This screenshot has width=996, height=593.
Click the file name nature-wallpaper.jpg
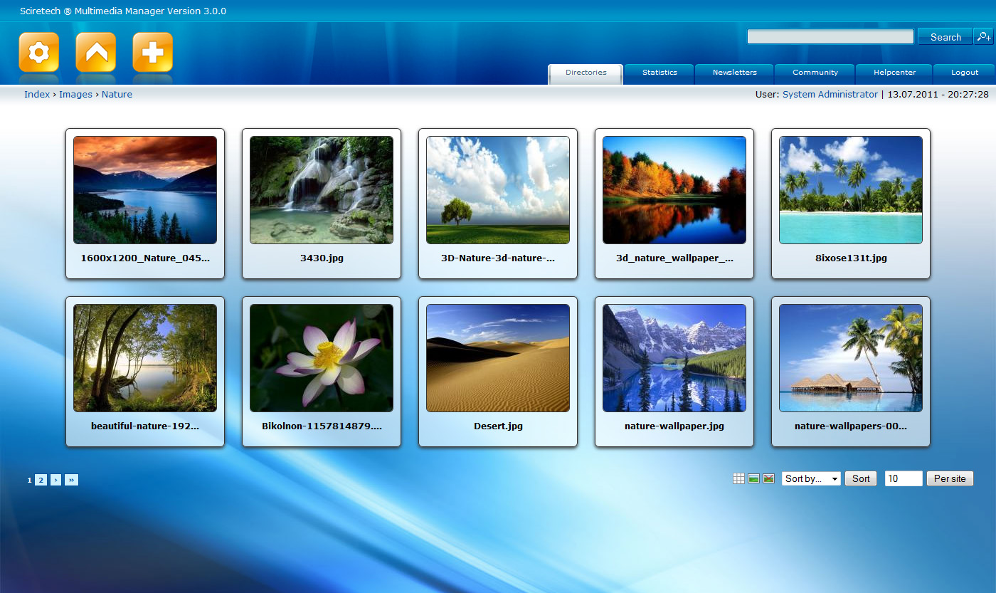coord(674,426)
